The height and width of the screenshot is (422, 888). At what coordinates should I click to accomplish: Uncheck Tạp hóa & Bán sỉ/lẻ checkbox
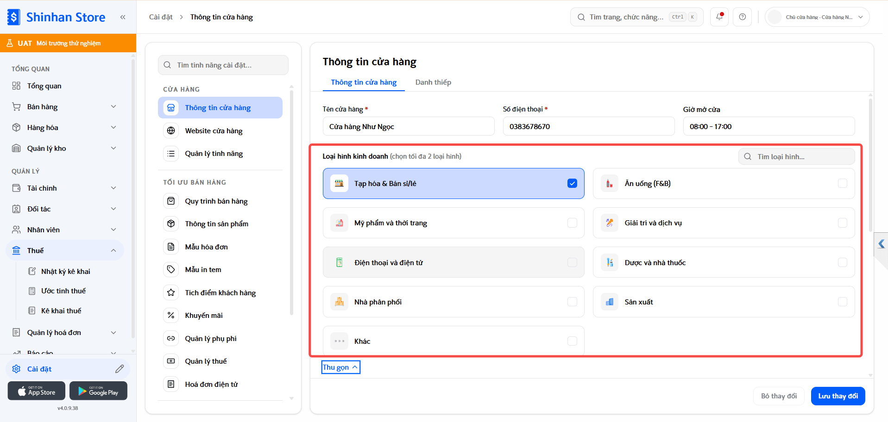click(572, 183)
